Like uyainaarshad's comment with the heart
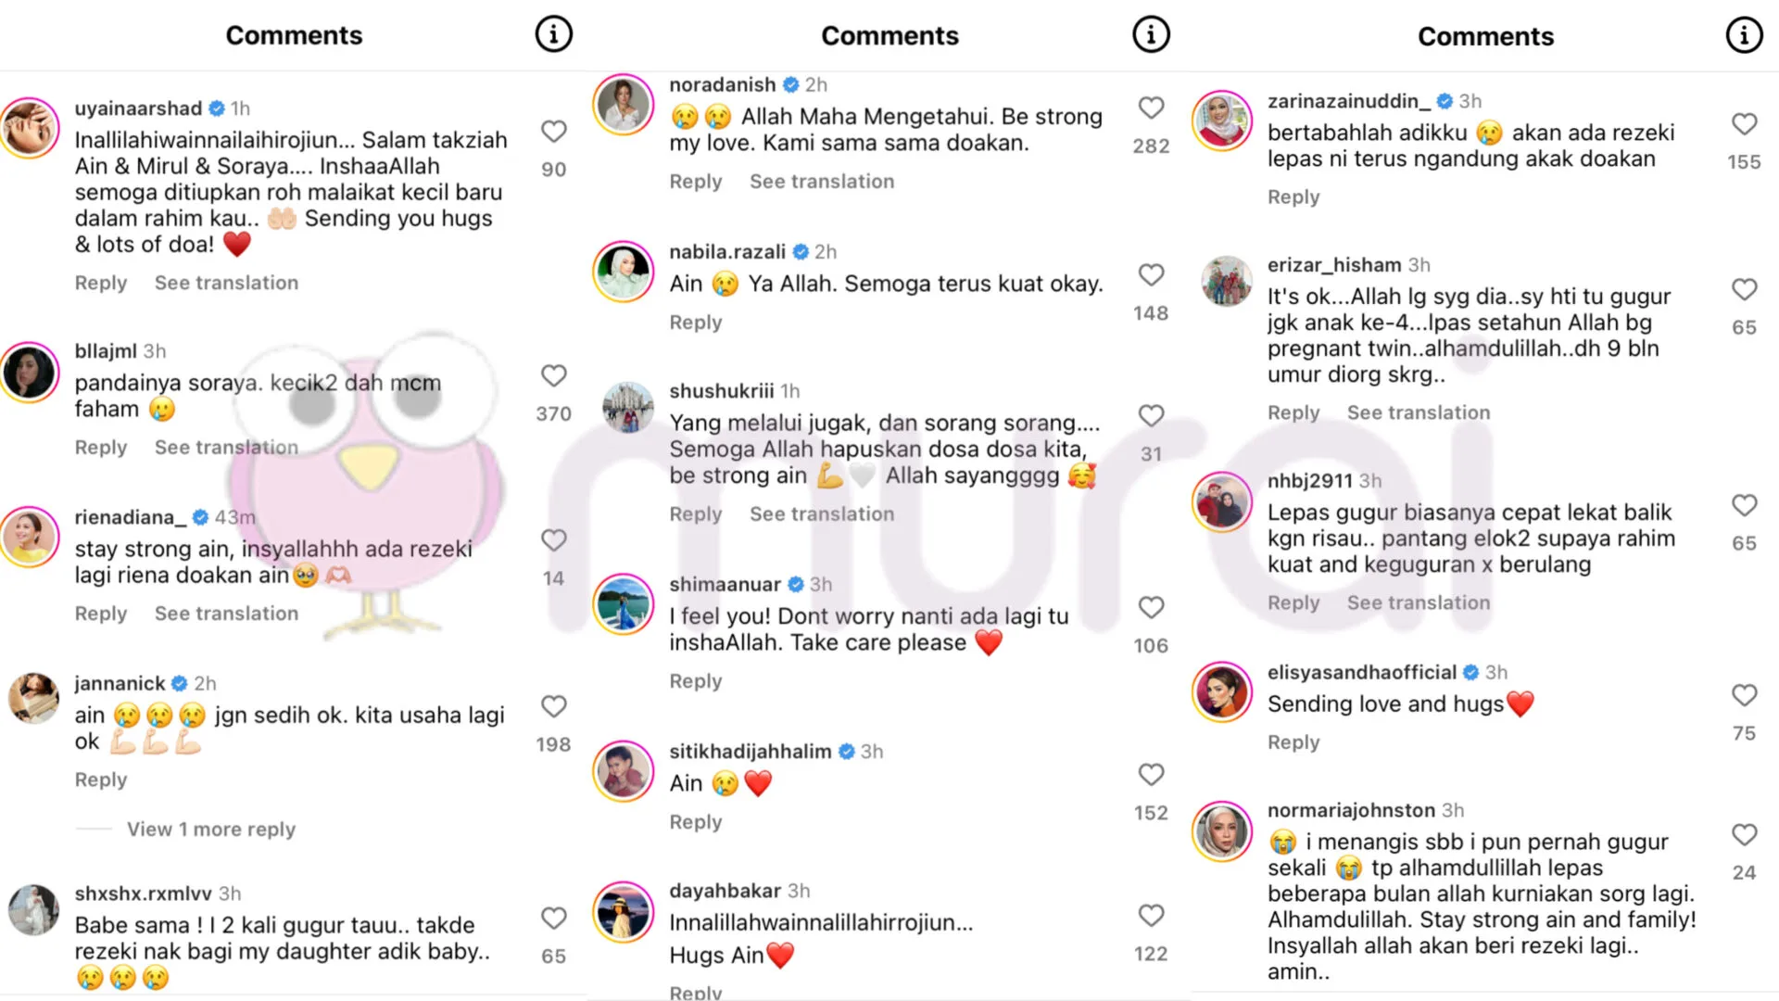This screenshot has width=1779, height=1001. pos(553,132)
